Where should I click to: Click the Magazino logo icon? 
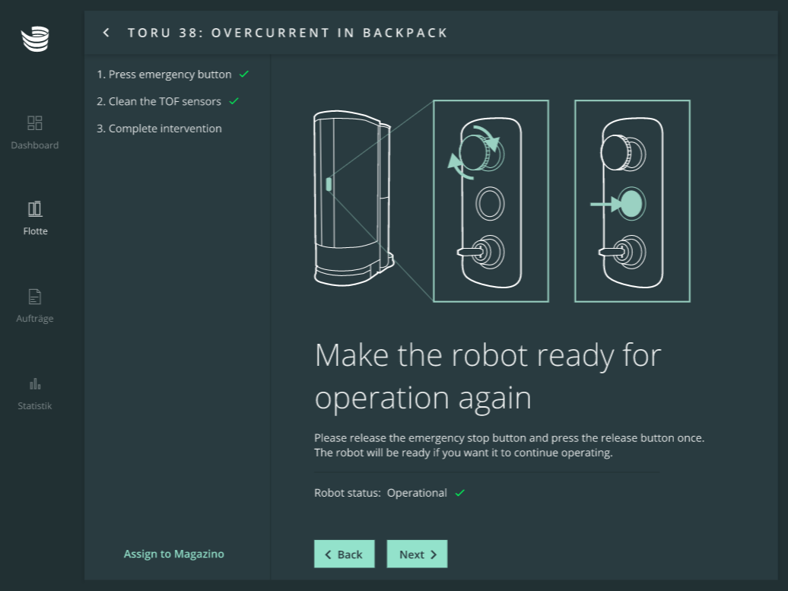tap(35, 39)
